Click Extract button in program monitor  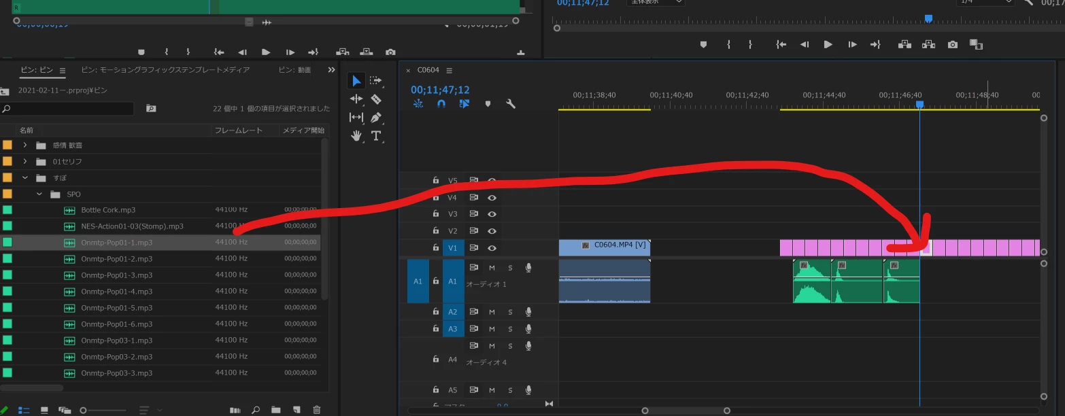click(928, 44)
